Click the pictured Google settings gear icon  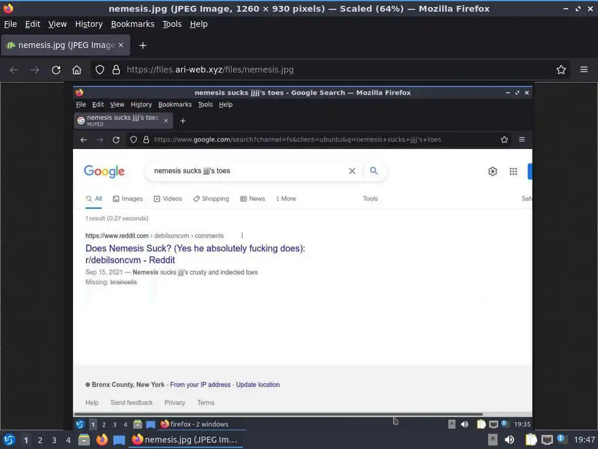coord(492,171)
